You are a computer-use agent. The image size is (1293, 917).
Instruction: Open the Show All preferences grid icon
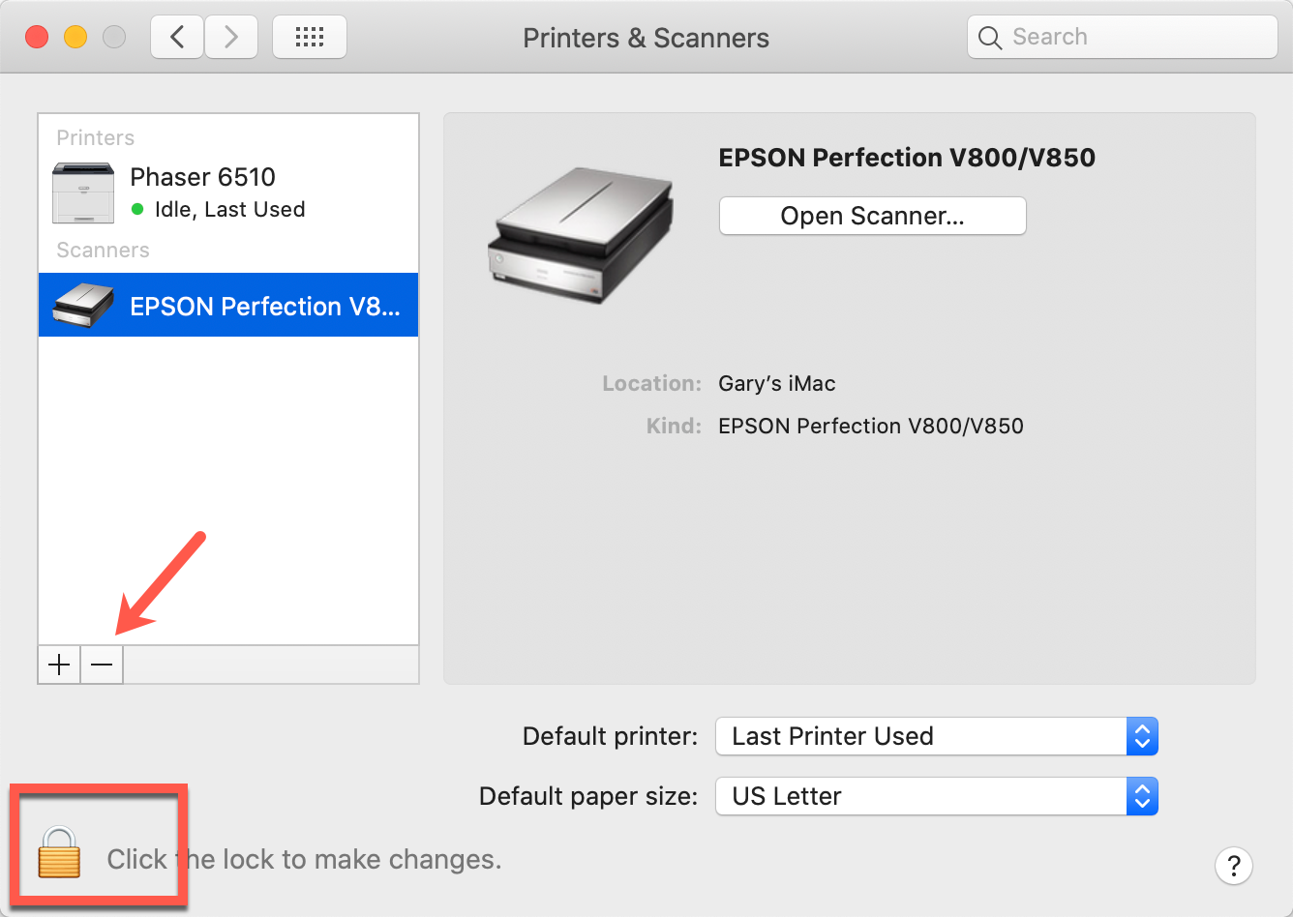(x=309, y=36)
